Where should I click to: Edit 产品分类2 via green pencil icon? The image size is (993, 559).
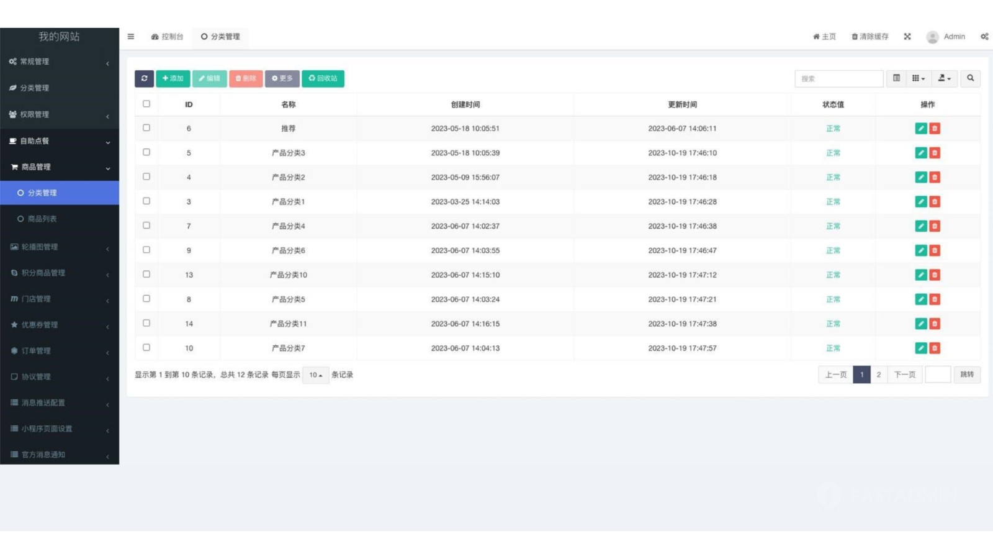[x=921, y=177]
